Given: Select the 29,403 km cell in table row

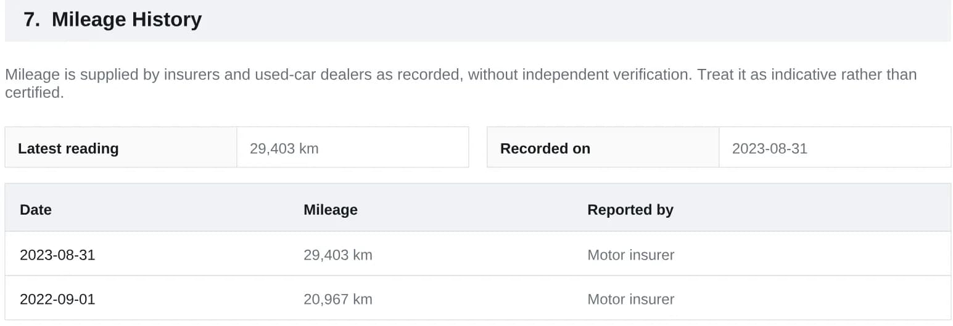Looking at the screenshot, I should 338,255.
